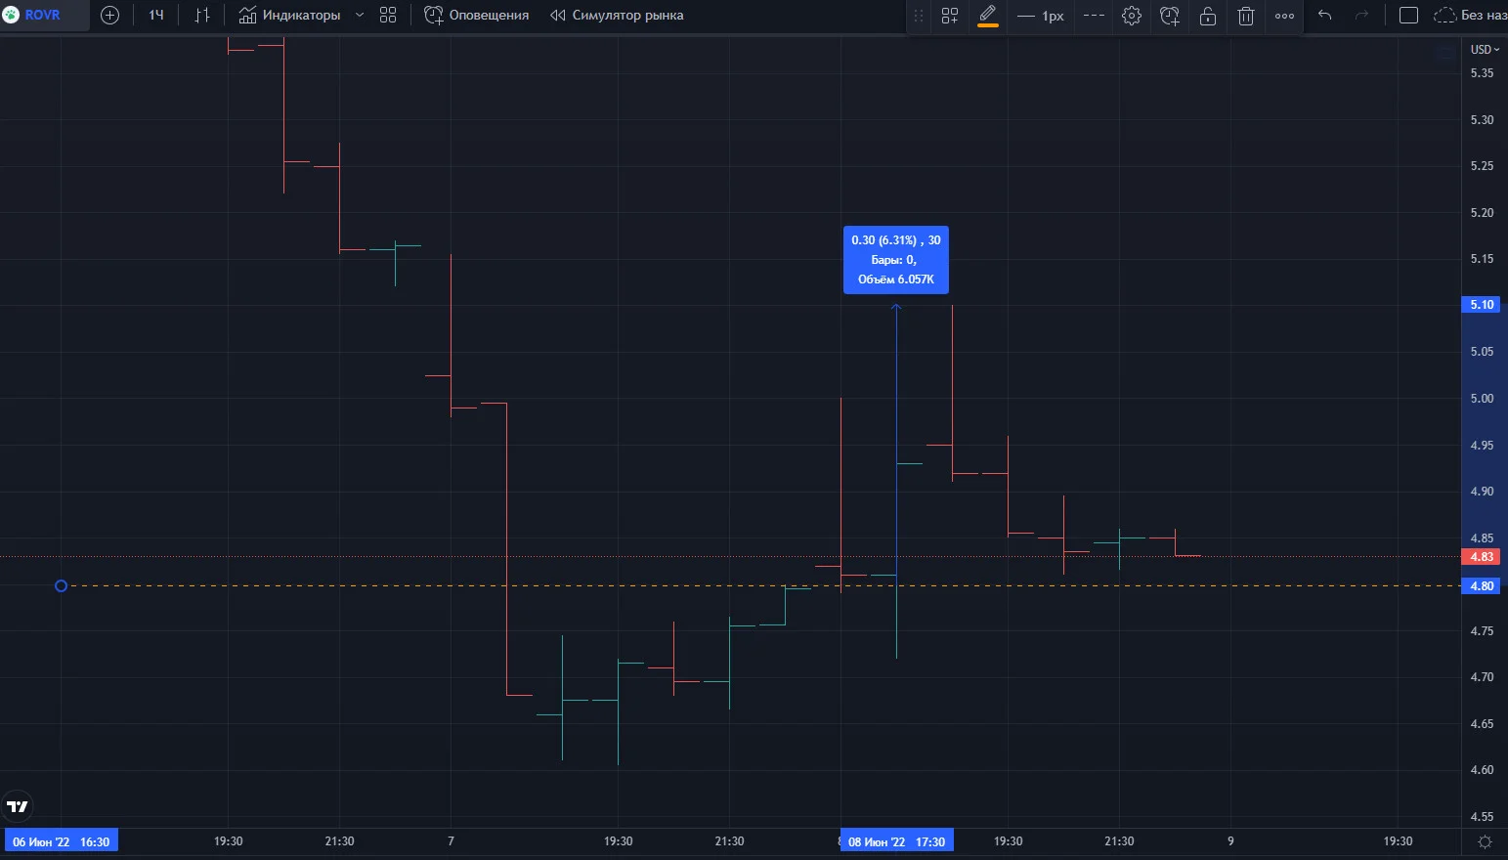The image size is (1508, 860).
Task: Expand the favorite indicators dropdown arrow
Action: [x=360, y=16]
